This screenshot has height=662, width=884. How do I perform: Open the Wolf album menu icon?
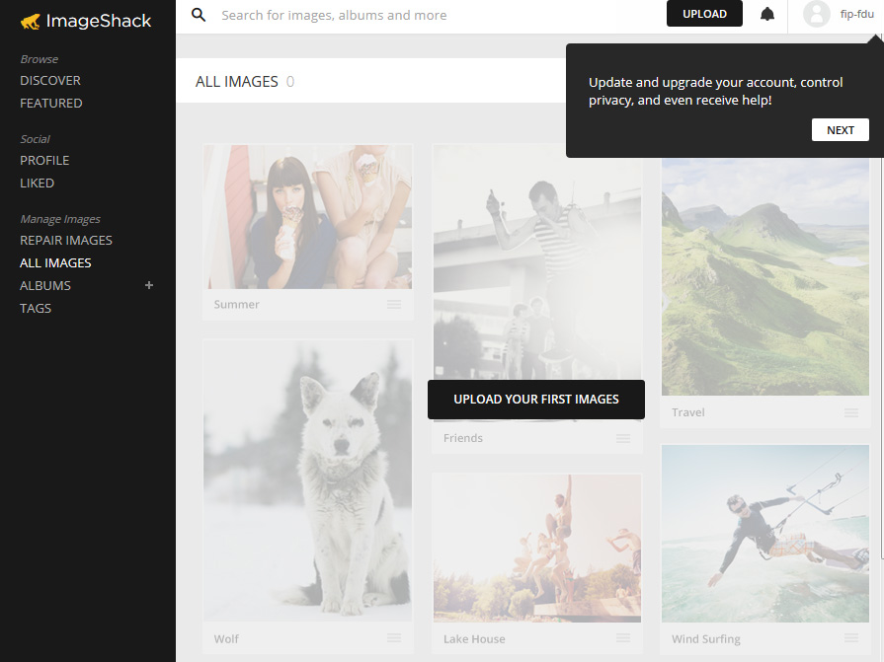(x=394, y=638)
